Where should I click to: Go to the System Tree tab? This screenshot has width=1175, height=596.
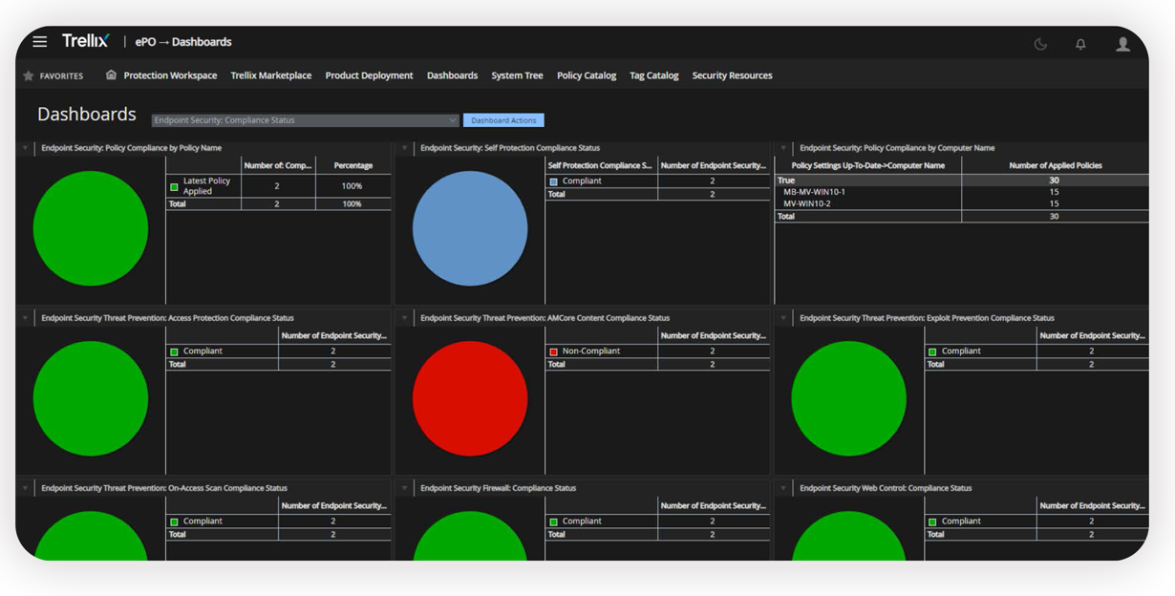click(x=517, y=75)
